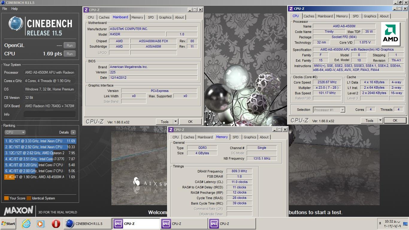This screenshot has height=230, width=409.
Task: Expand Tools dropdown arrow in processor CPU-Z window
Action: pyautogui.click(x=381, y=120)
